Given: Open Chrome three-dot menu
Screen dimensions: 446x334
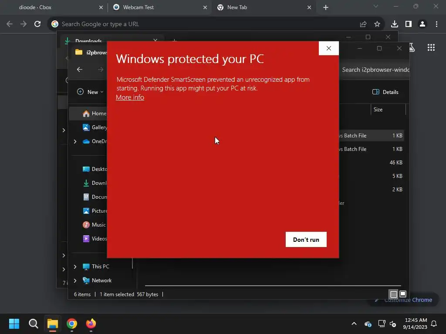Looking at the screenshot, I should pyautogui.click(x=436, y=24).
